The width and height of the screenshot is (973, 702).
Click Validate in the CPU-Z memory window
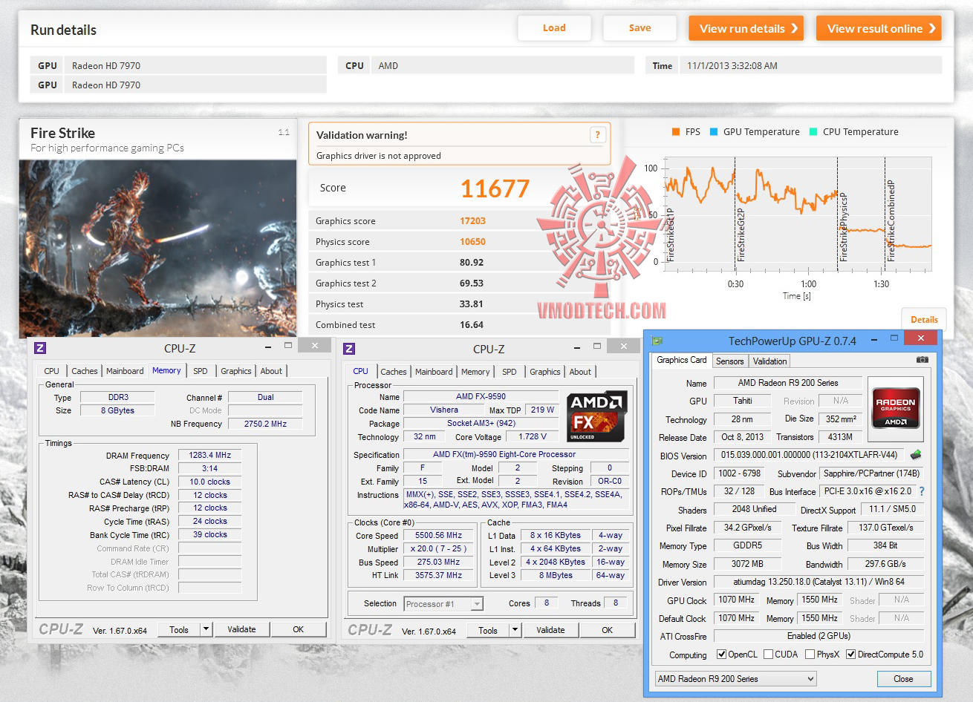click(x=241, y=629)
